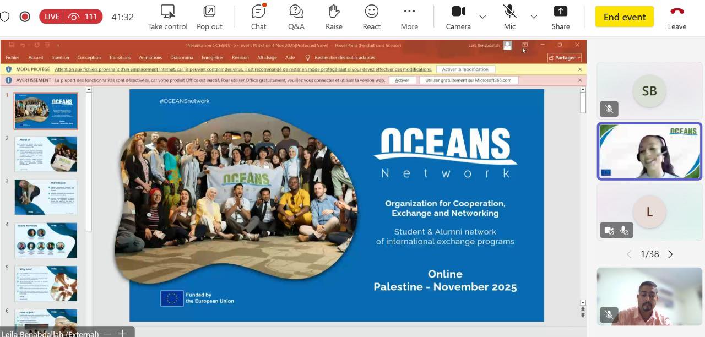Image resolution: width=705 pixels, height=337 pixels.
Task: Raise your hand in the meeting
Action: tap(334, 17)
